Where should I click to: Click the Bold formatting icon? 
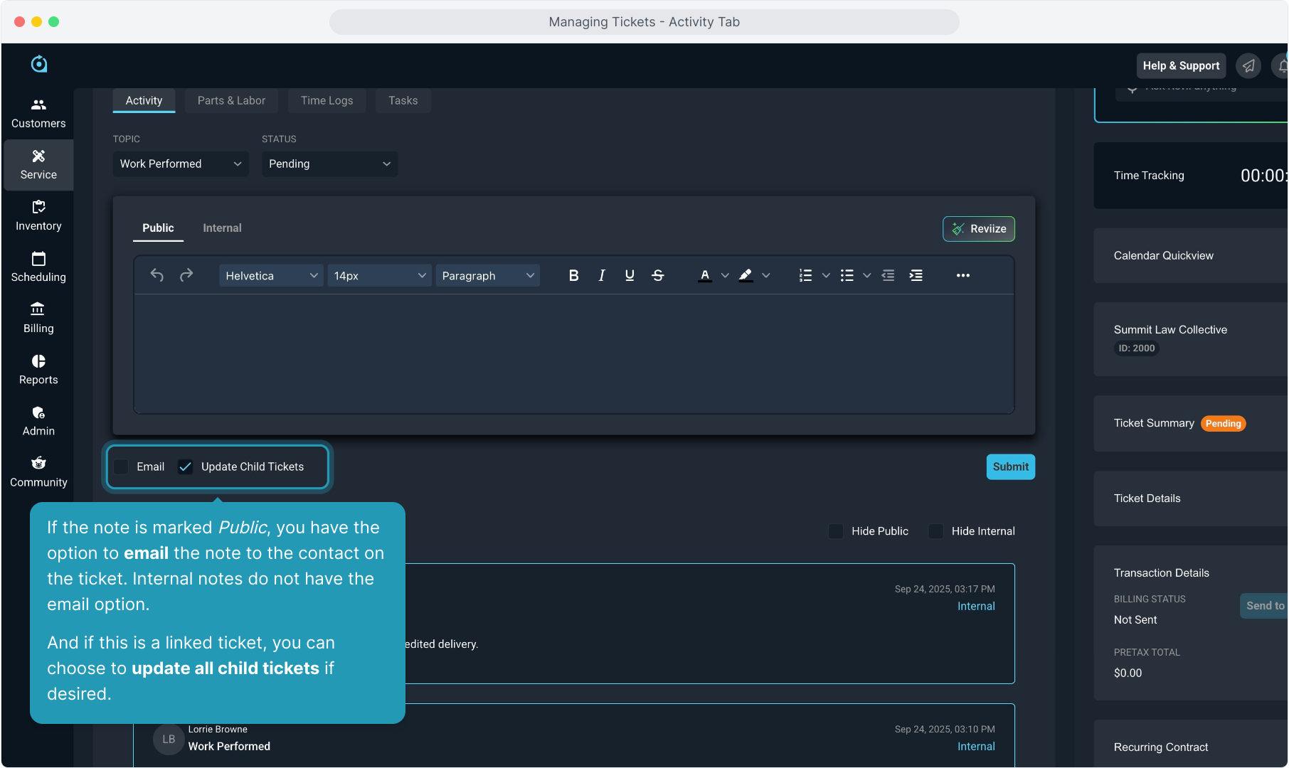click(573, 276)
